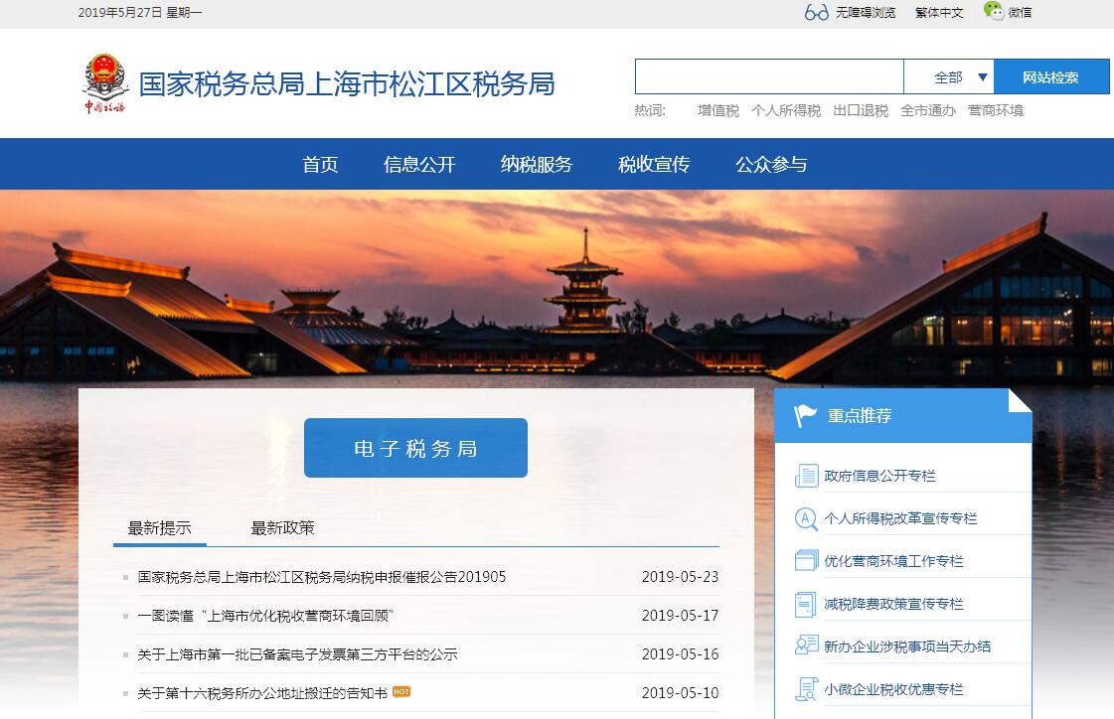Open the 电子税务局 button

[415, 448]
